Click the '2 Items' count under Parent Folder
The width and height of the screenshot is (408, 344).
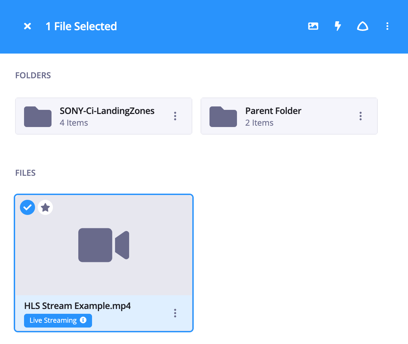tap(259, 123)
